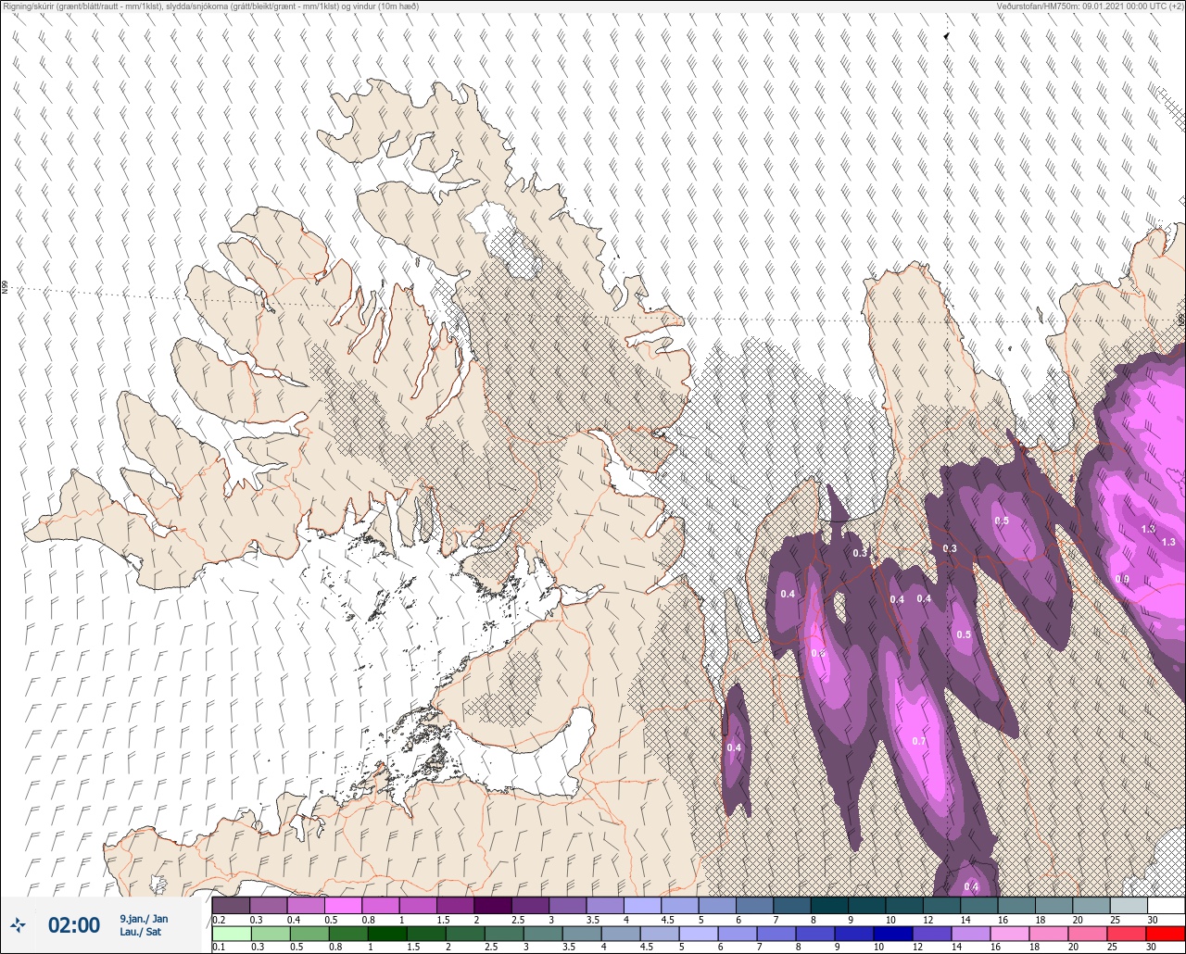Select the rain legend swatch labeled 30 (bright red)
Image resolution: width=1186 pixels, height=954 pixels.
pyautogui.click(x=1166, y=933)
